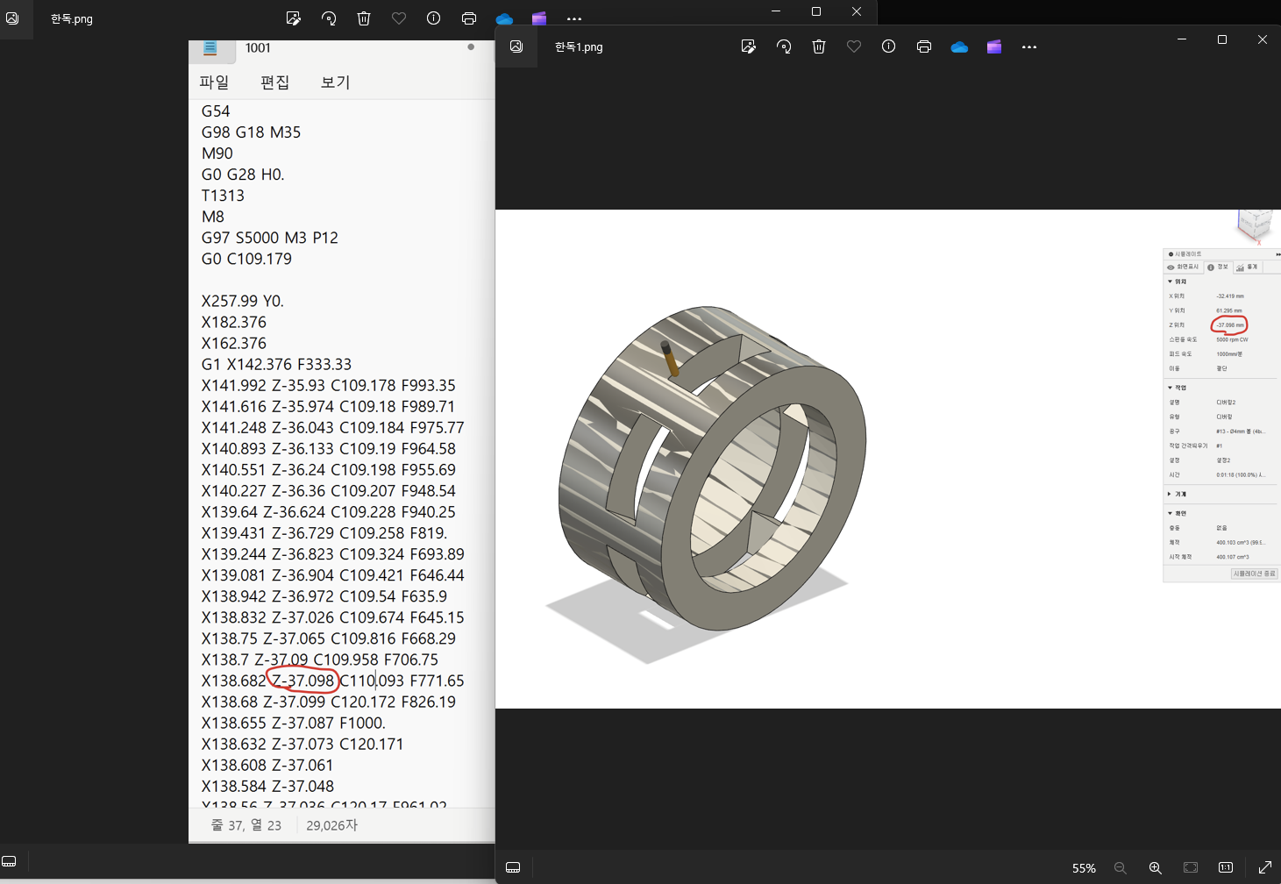Toggle favorite heart on 한독.png
Viewport: 1281px width, 884px height.
coord(399,18)
